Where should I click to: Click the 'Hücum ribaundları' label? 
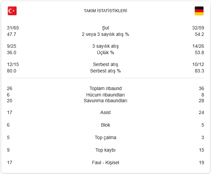(105, 95)
